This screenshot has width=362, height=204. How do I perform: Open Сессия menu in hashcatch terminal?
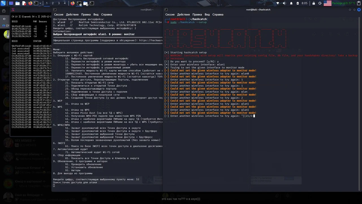click(170, 14)
